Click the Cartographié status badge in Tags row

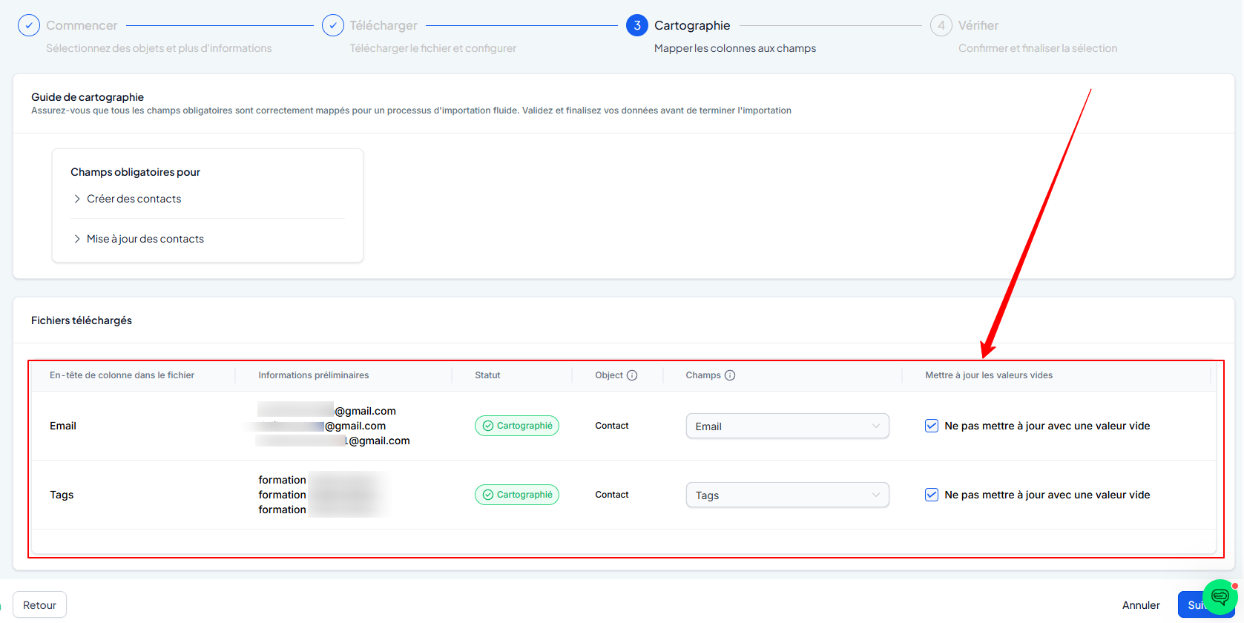coord(517,495)
